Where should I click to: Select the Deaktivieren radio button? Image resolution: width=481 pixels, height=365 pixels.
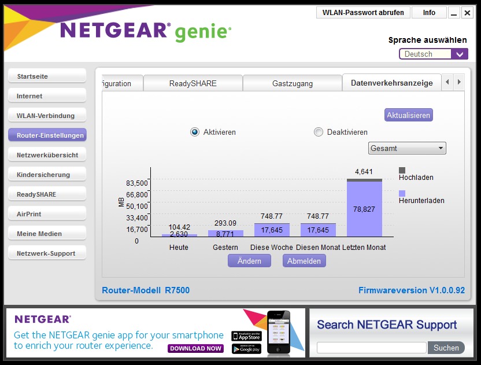point(319,132)
